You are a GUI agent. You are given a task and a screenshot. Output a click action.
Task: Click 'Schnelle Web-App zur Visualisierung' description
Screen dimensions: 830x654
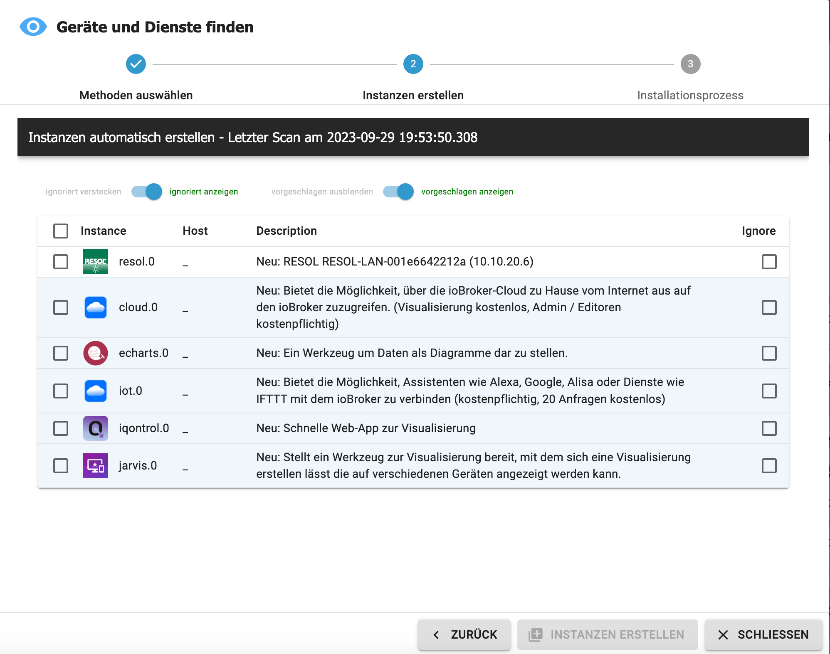pos(366,428)
